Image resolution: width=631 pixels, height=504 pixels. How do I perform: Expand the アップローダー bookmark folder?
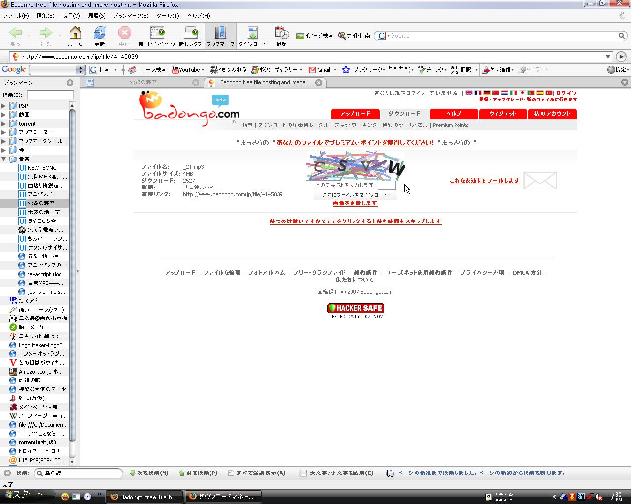3,132
